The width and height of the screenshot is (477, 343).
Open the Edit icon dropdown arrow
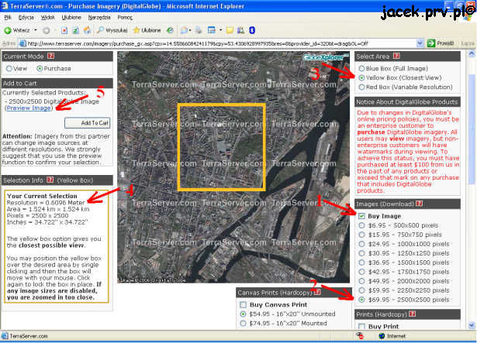coord(220,30)
